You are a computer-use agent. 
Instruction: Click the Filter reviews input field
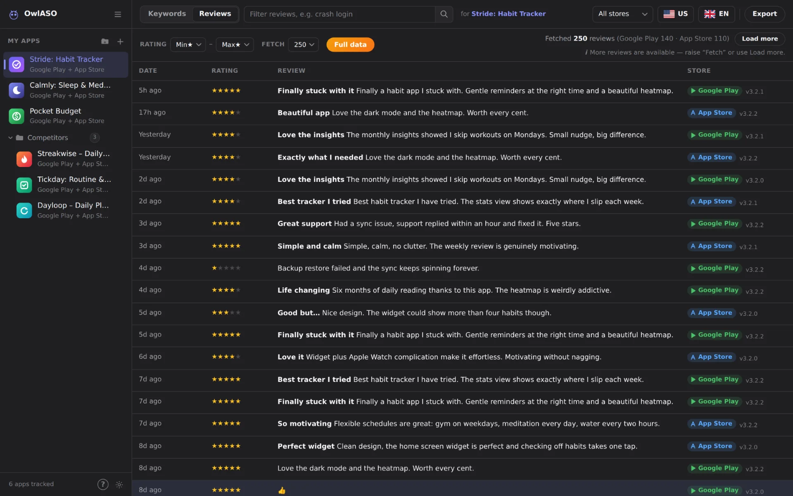[x=340, y=14]
